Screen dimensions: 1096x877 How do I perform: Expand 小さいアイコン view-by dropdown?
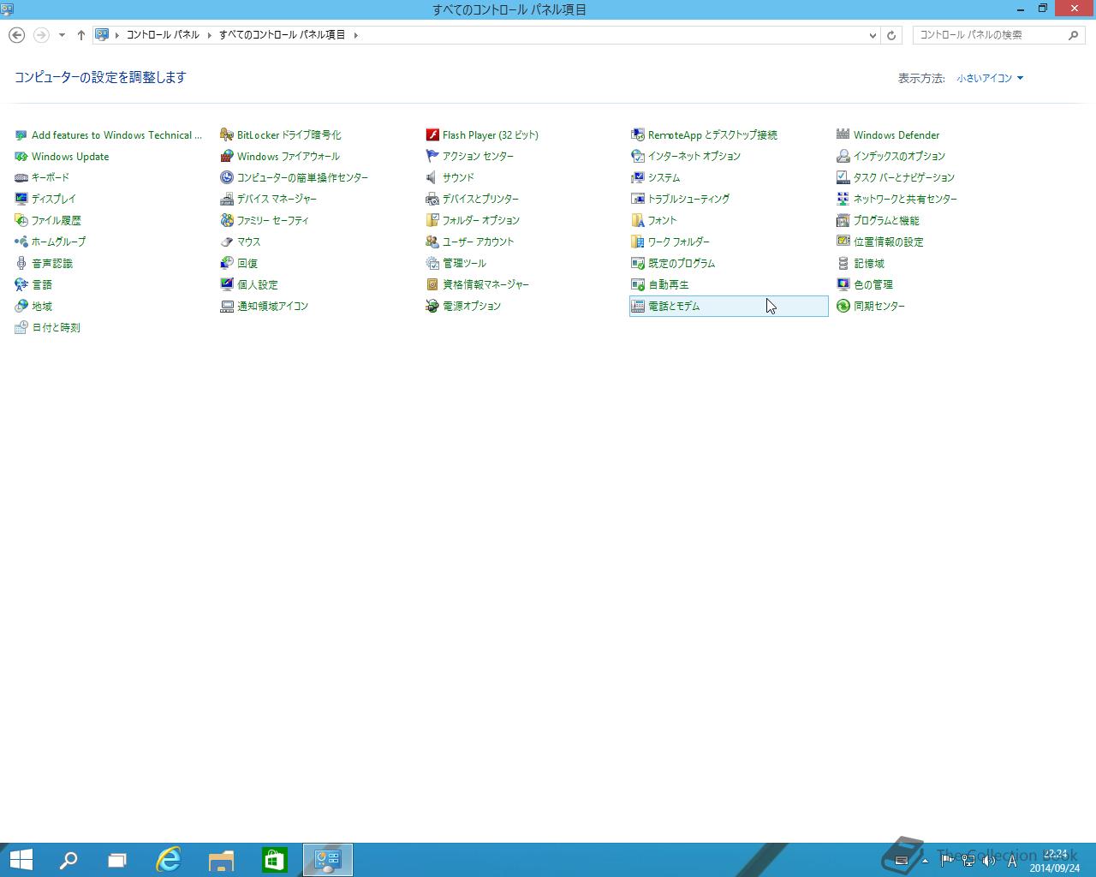point(990,78)
